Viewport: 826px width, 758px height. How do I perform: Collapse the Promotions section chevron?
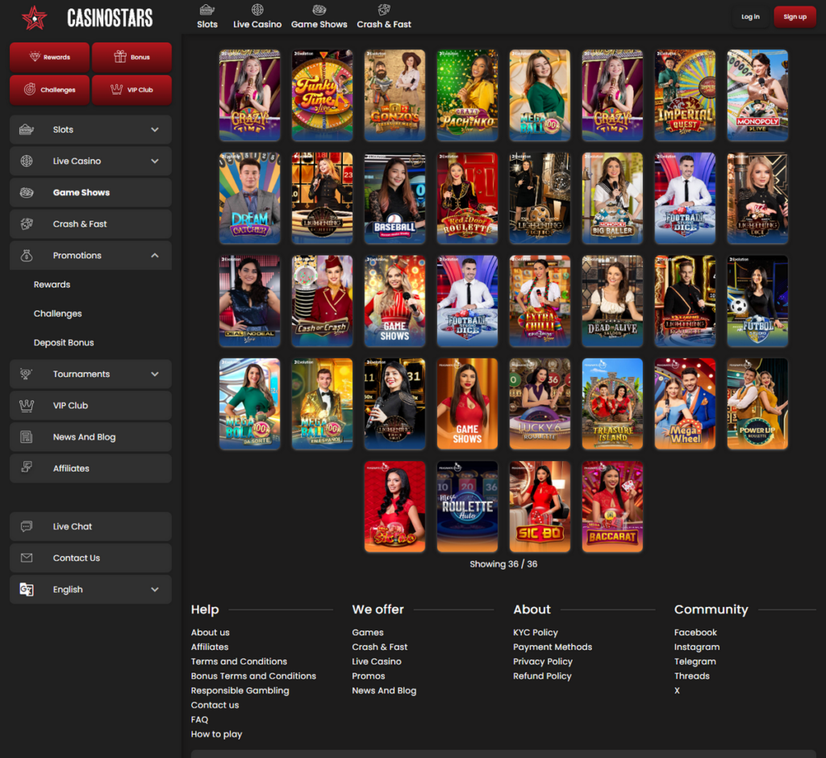pos(155,255)
